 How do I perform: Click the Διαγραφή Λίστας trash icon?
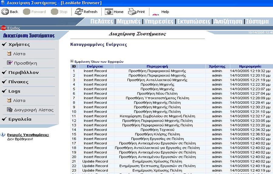(x=10, y=110)
